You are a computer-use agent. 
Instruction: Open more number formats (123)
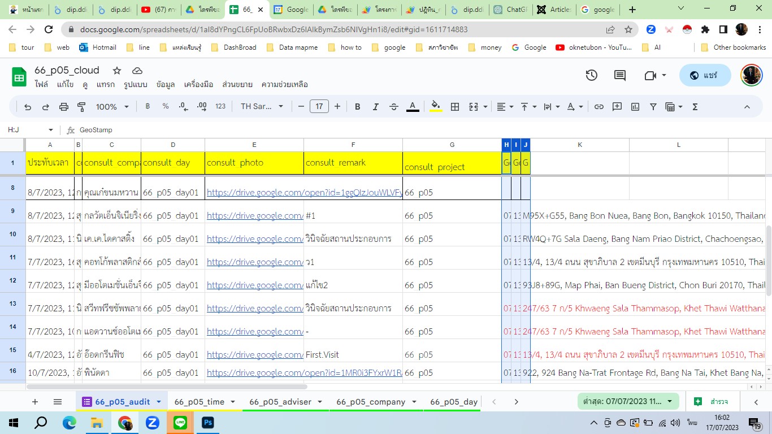click(220, 106)
